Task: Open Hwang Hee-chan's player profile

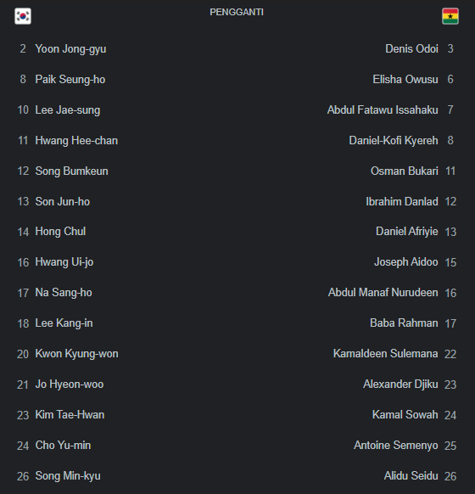Action: click(x=76, y=141)
